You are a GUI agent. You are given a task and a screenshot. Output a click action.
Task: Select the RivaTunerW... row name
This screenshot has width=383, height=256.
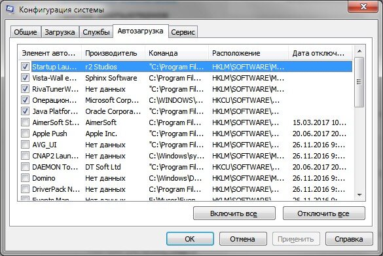click(56, 89)
